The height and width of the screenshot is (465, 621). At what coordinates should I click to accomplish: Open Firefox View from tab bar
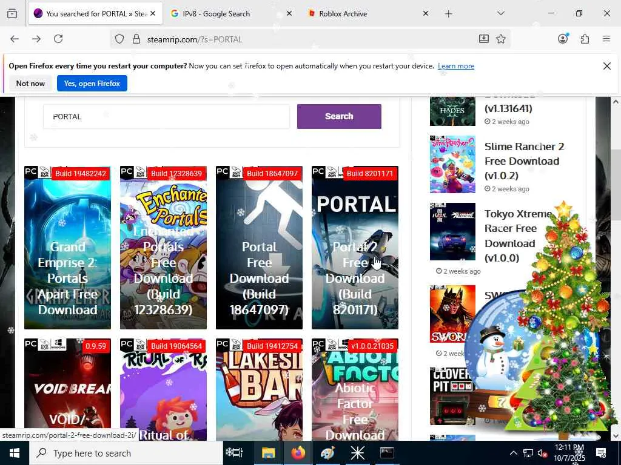12,14
